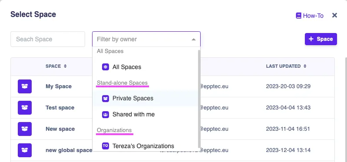Click the Test space box icon
Viewport: 347px width, 162px height.
click(x=25, y=108)
